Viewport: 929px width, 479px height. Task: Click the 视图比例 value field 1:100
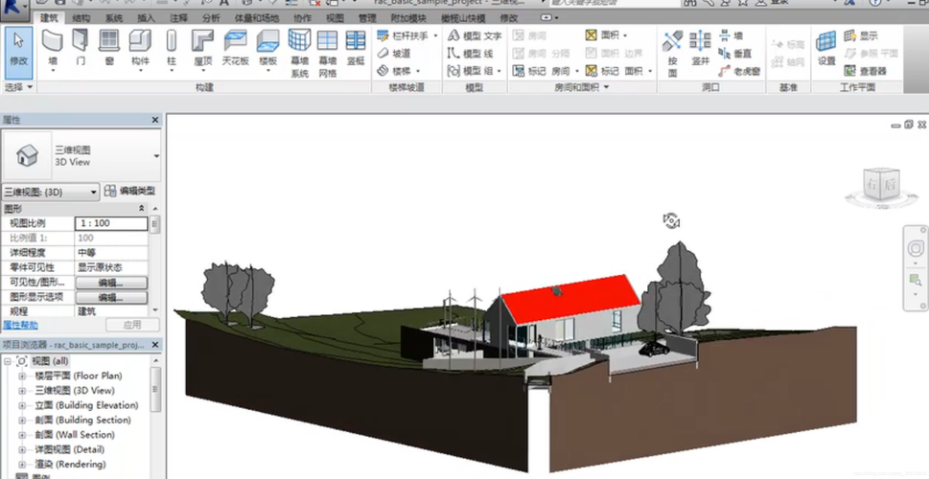[111, 223]
